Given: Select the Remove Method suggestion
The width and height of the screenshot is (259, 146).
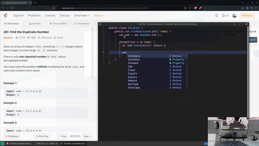Looking at the screenshot, I should pos(157,81).
